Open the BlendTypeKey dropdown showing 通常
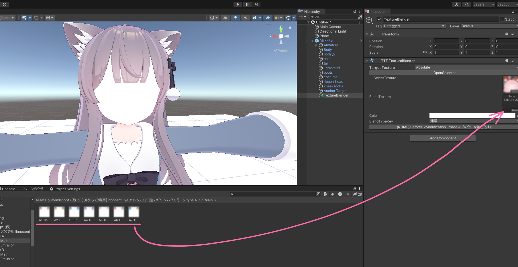 [473, 121]
